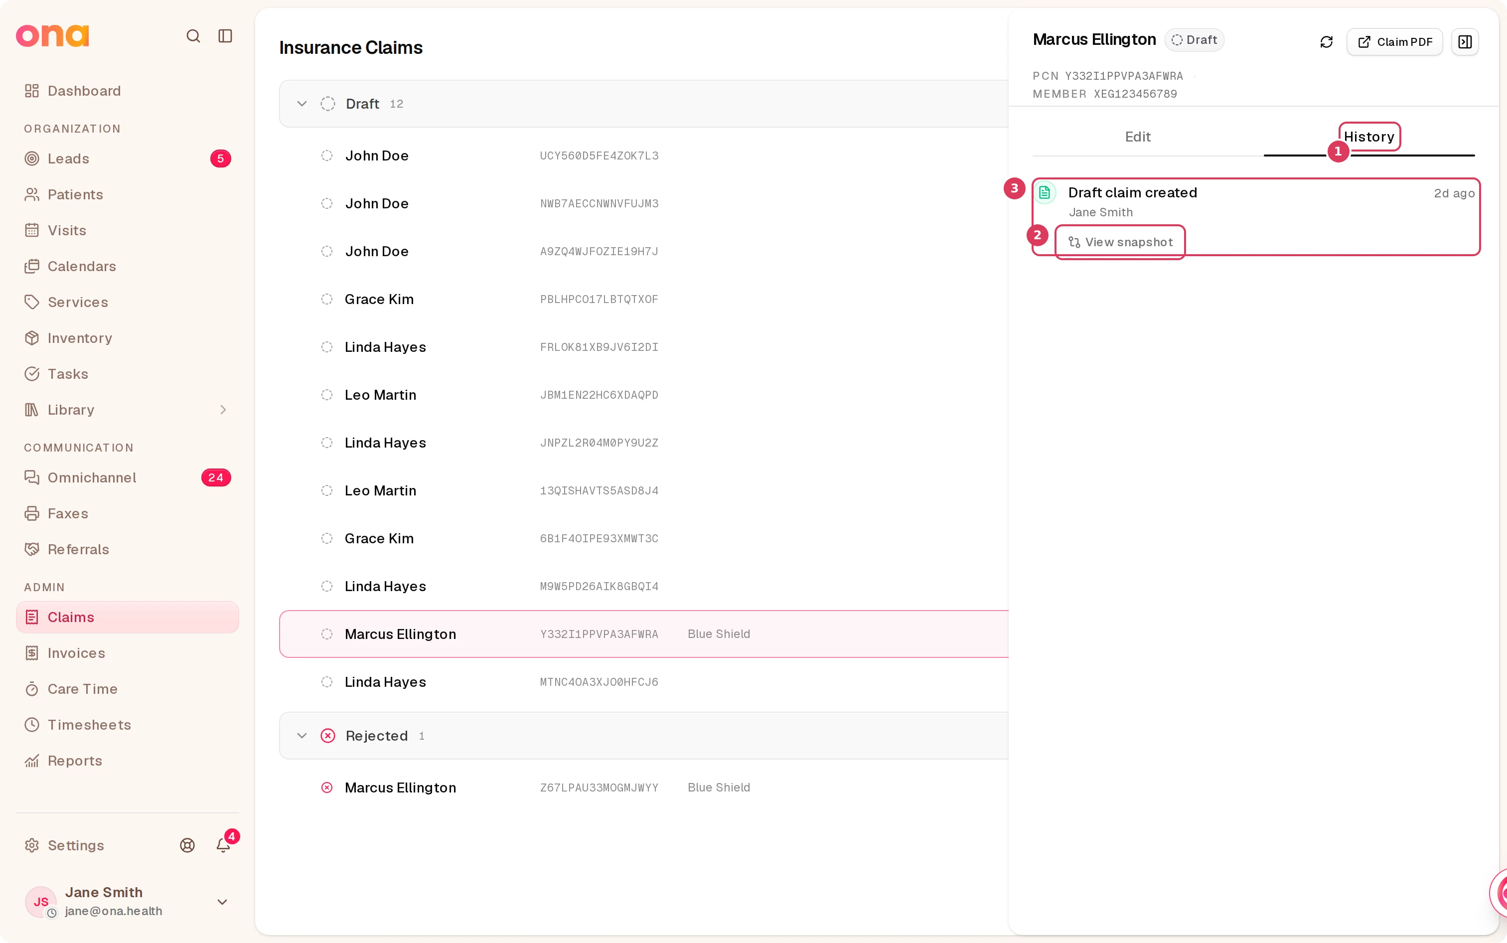This screenshot has height=943, width=1507.
Task: Select John Doe claim UCY560D5FE4ZOK7L3
Action: point(644,156)
